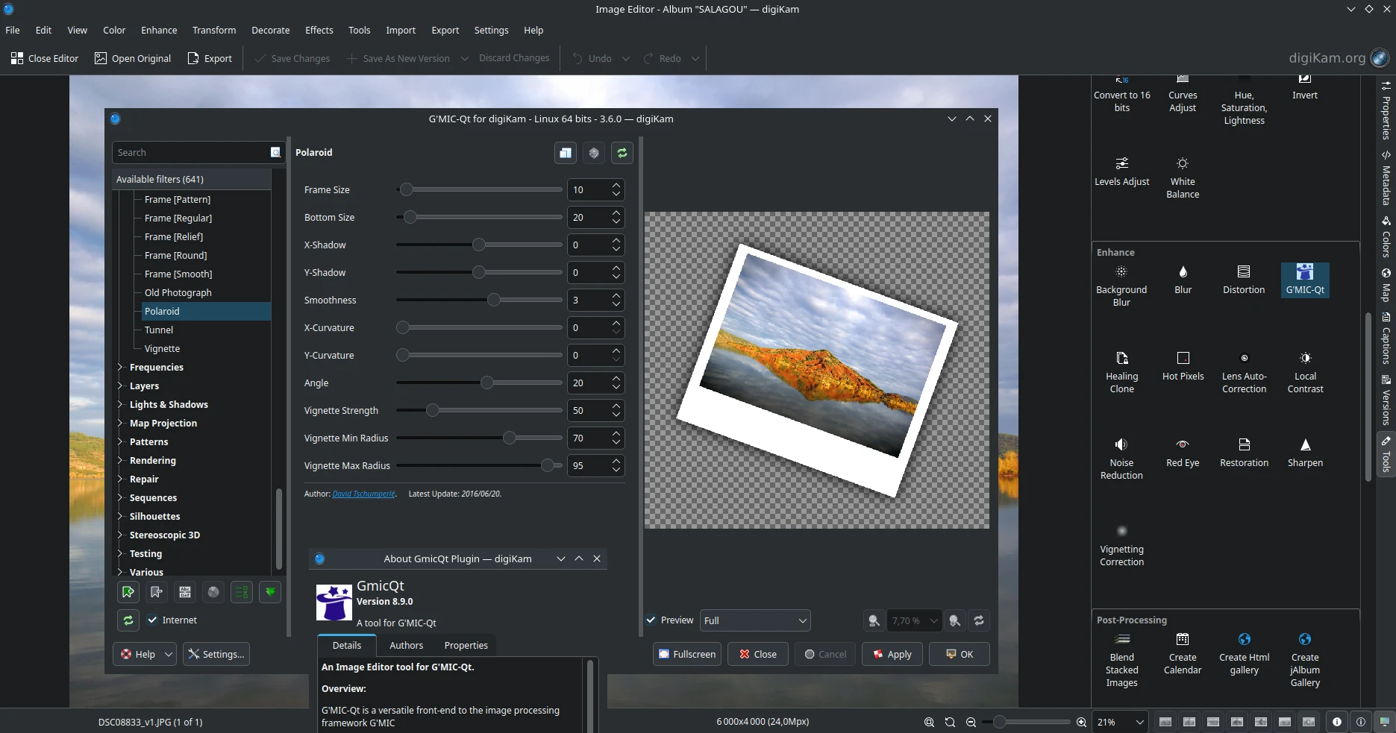The width and height of the screenshot is (1396, 733).
Task: Open the Undo history dropdown arrow
Action: pos(625,58)
